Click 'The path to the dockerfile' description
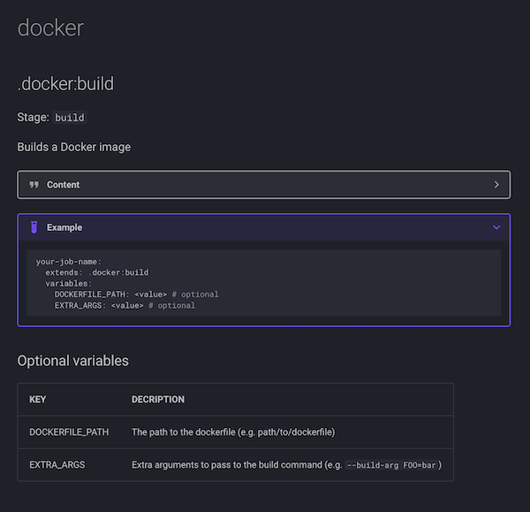Screen dimensions: 530x512 (233, 432)
